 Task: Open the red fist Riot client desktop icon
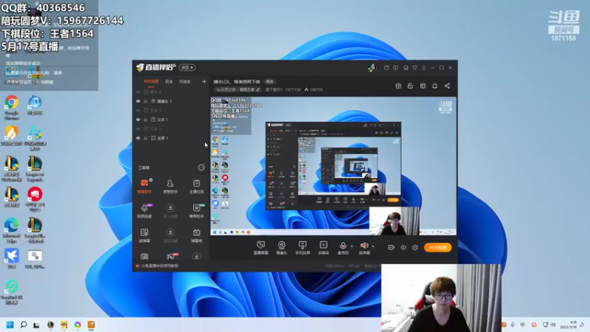pyautogui.click(x=35, y=199)
